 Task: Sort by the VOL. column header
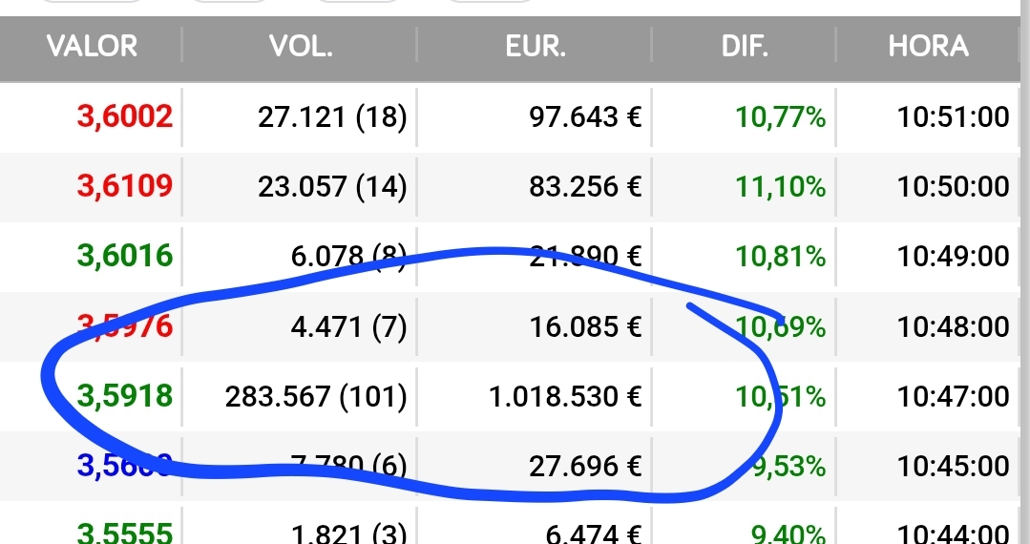coord(300,47)
